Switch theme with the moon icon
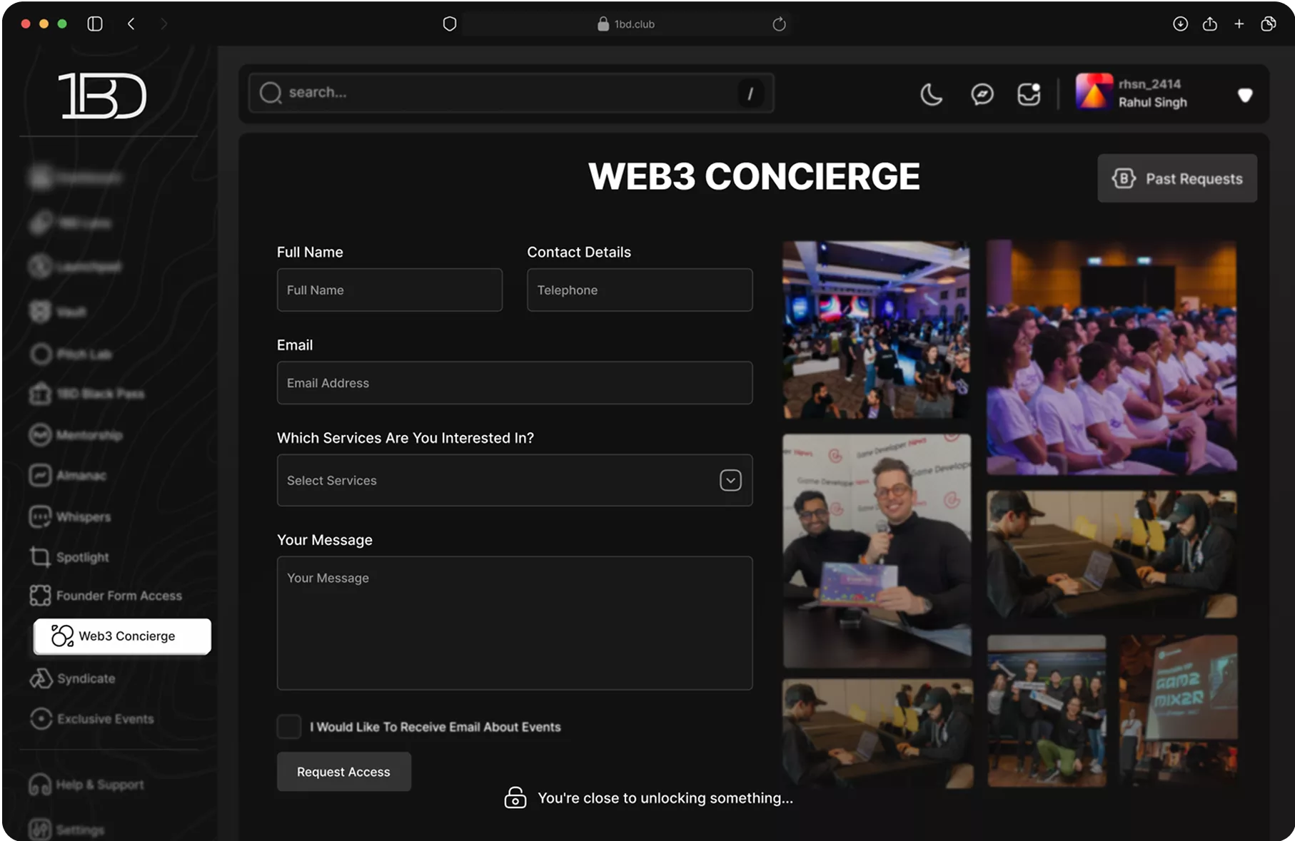The image size is (1295, 841). [x=931, y=94]
